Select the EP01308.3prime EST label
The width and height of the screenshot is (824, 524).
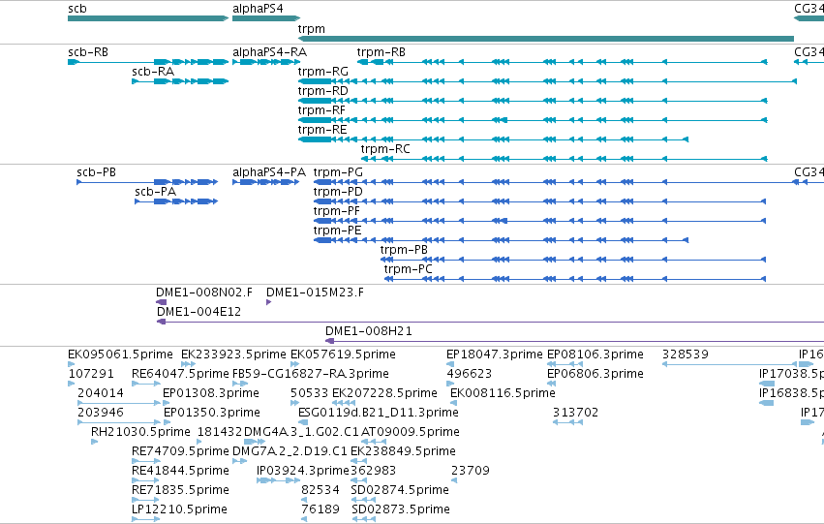pos(211,393)
